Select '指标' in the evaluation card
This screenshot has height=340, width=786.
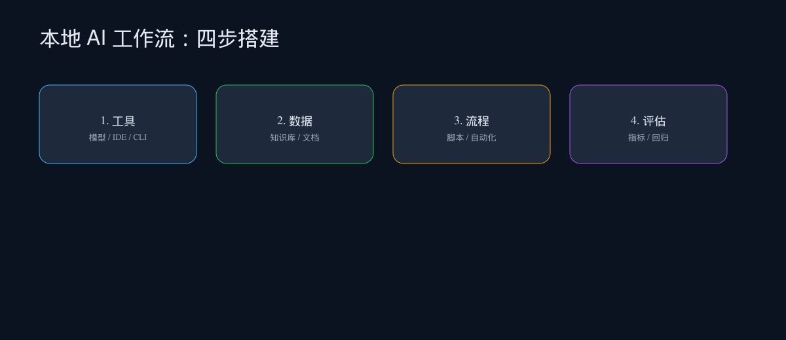pyautogui.click(x=636, y=138)
